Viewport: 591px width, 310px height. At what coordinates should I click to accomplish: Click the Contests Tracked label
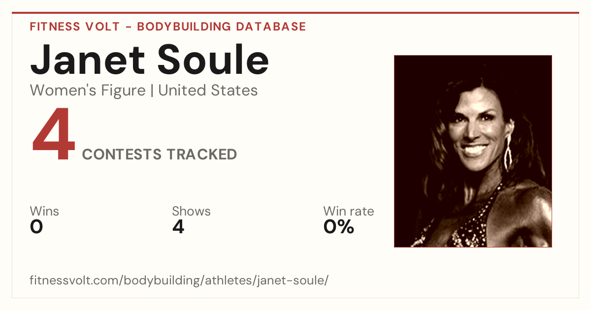[x=160, y=155]
